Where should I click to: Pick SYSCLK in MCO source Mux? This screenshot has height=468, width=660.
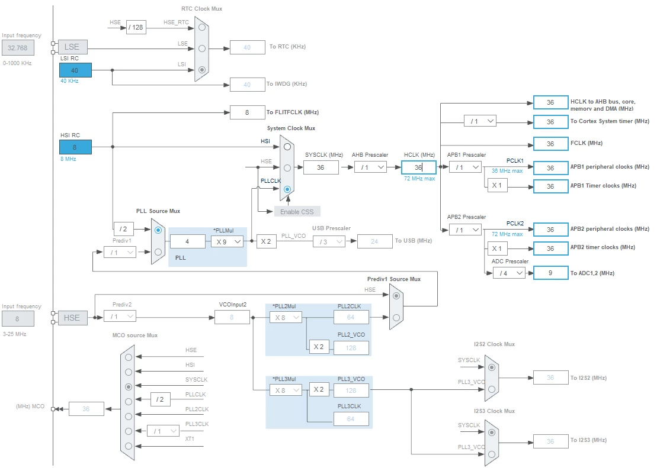click(x=129, y=386)
